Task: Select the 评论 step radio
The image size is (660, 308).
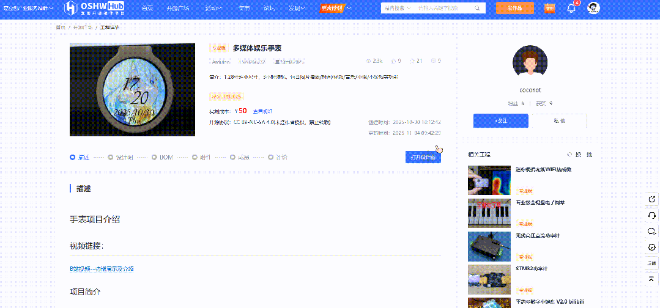Action: (x=270, y=158)
